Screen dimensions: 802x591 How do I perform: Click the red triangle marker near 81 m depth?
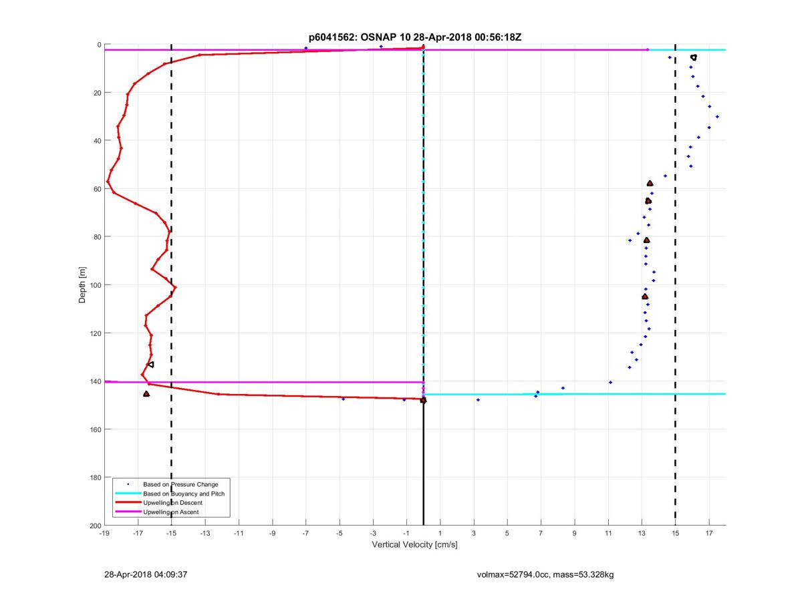pyautogui.click(x=646, y=240)
